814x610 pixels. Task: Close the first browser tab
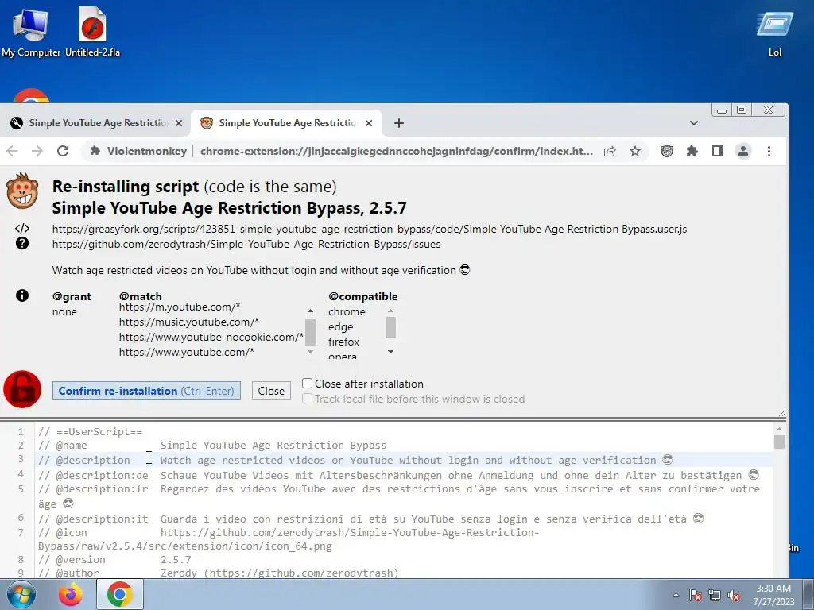pyautogui.click(x=179, y=123)
